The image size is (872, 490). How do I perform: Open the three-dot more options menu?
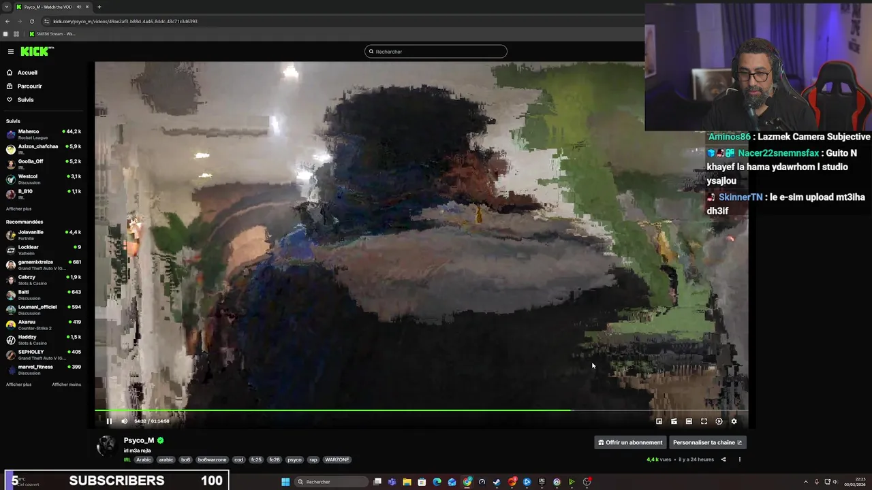click(x=739, y=459)
